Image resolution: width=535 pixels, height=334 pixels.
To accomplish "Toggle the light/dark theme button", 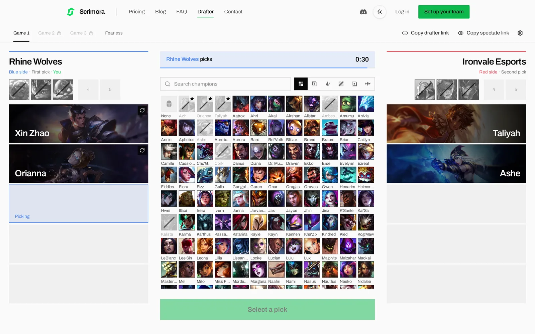I will (x=380, y=12).
